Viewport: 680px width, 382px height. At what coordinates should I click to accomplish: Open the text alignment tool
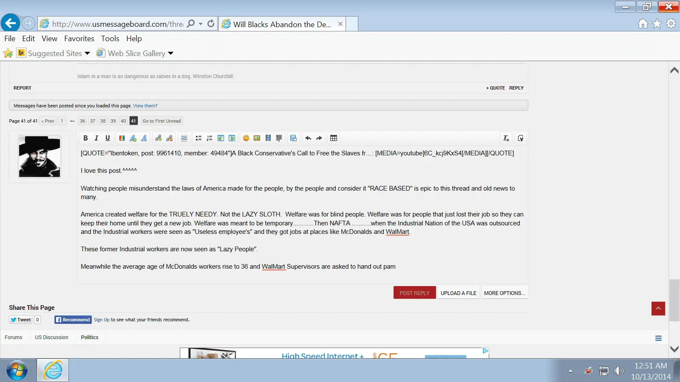[x=184, y=138]
